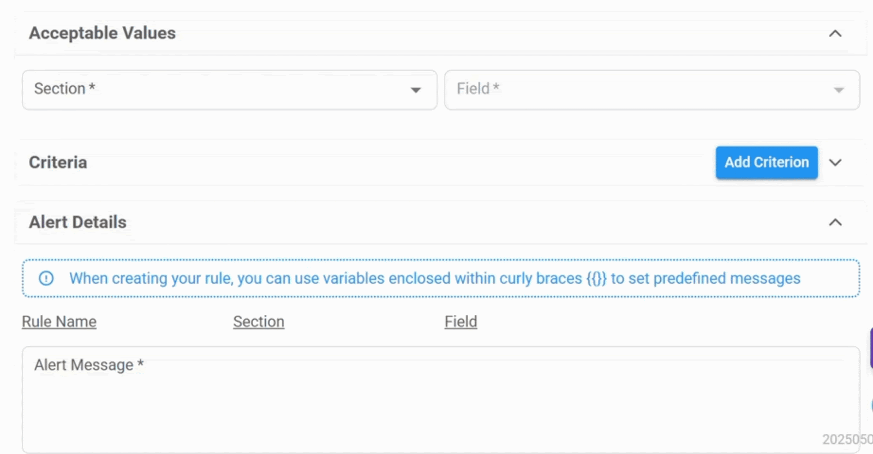Click the curly braces hint banner text
This screenshot has height=454, width=873.
click(434, 278)
